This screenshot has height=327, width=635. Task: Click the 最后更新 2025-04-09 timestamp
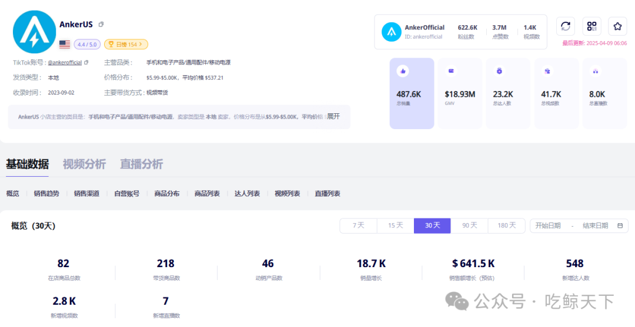(x=594, y=43)
